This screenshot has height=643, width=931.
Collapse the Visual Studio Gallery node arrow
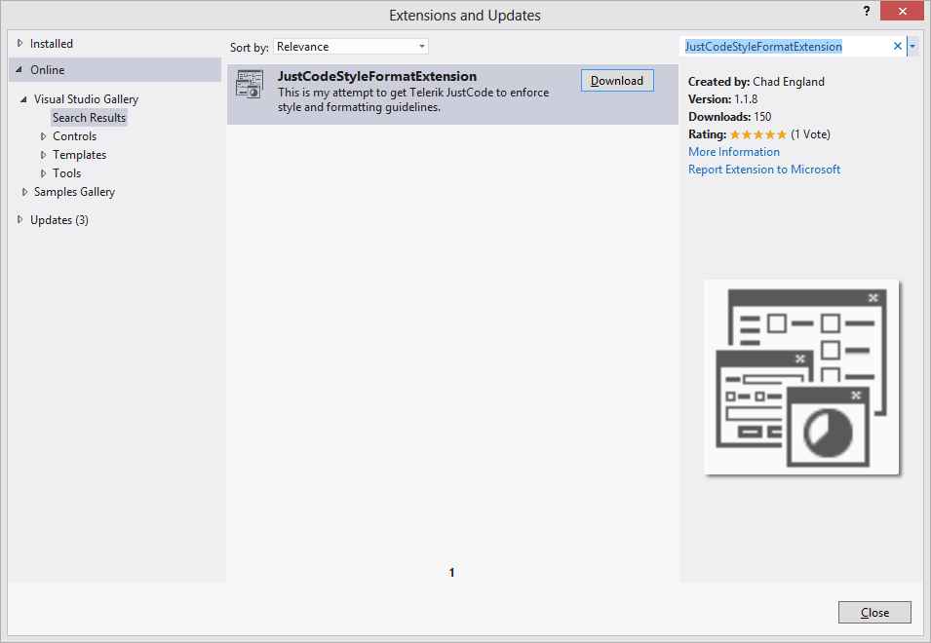pos(23,99)
